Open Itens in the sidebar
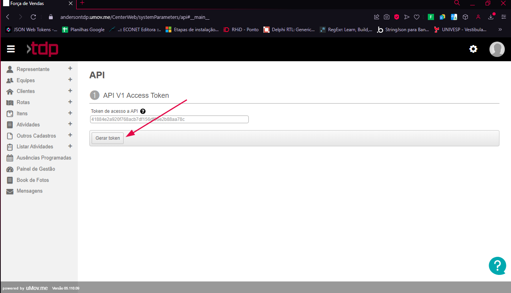This screenshot has width=511, height=293. [22, 114]
